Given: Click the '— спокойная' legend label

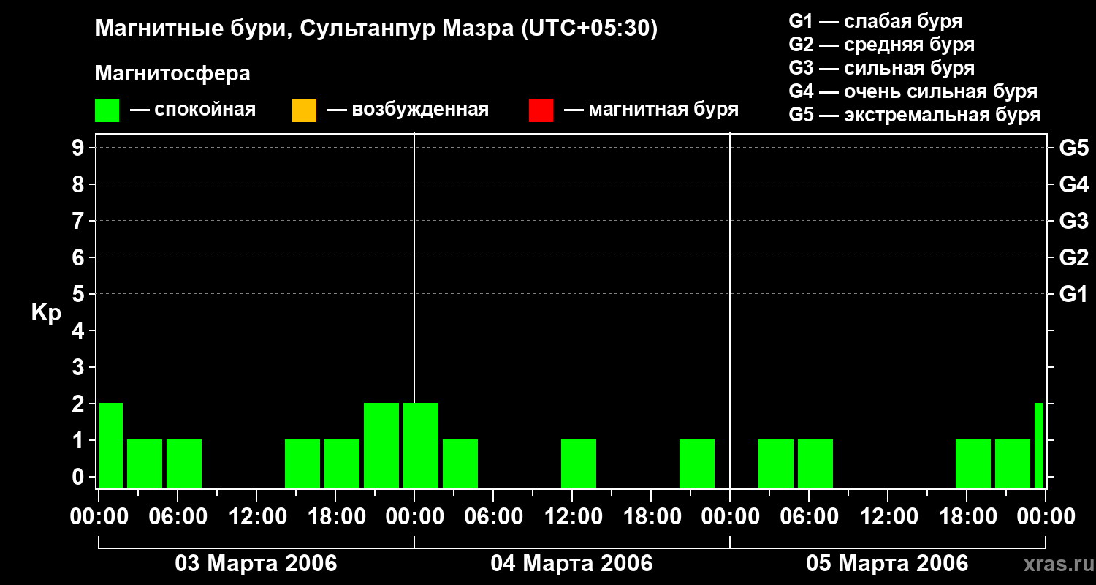Looking at the screenshot, I should [193, 110].
